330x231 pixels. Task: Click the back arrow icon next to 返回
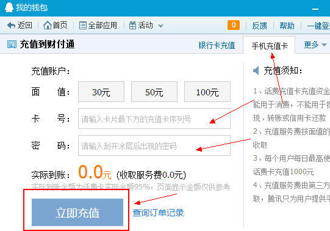pos(11,26)
